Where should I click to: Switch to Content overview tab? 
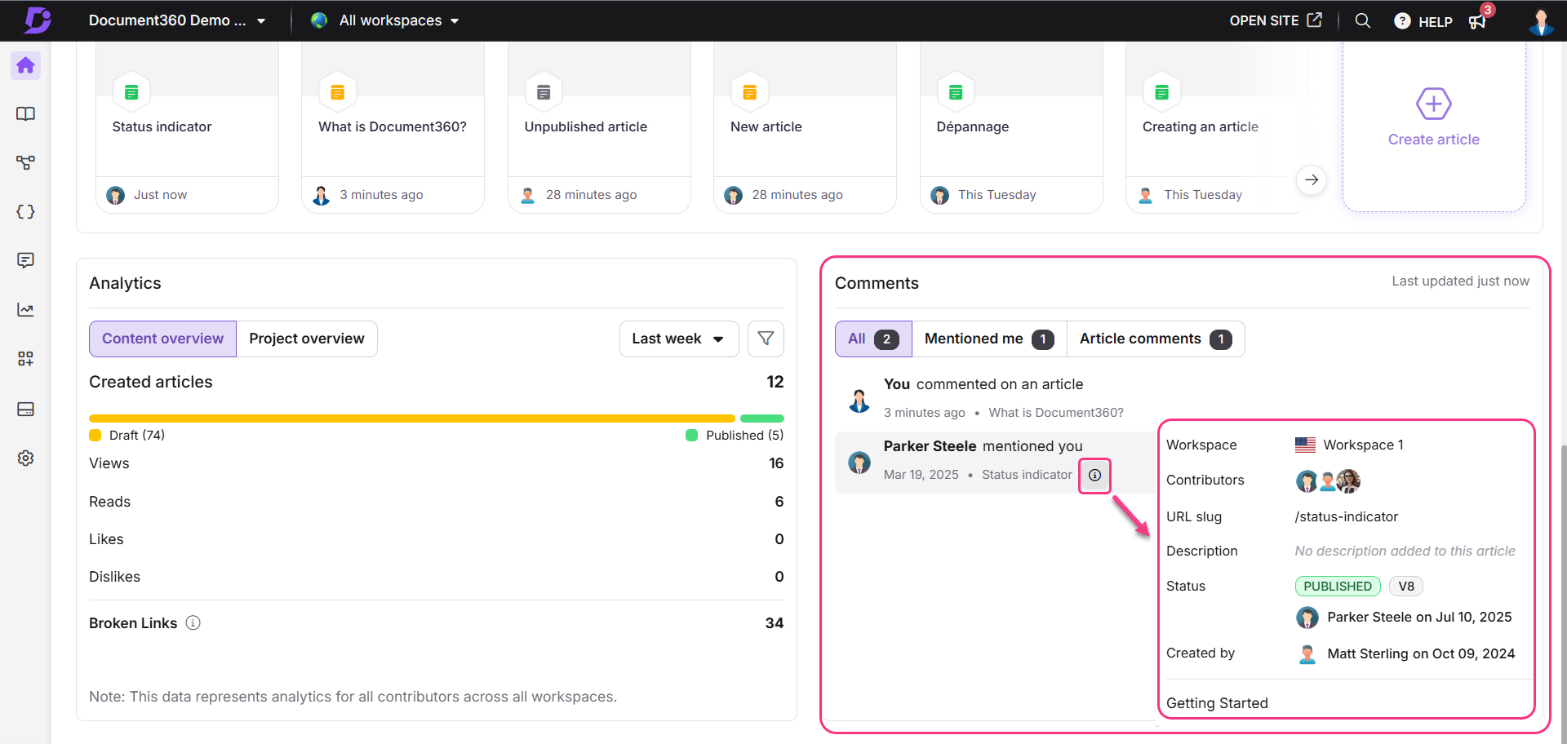[162, 339]
